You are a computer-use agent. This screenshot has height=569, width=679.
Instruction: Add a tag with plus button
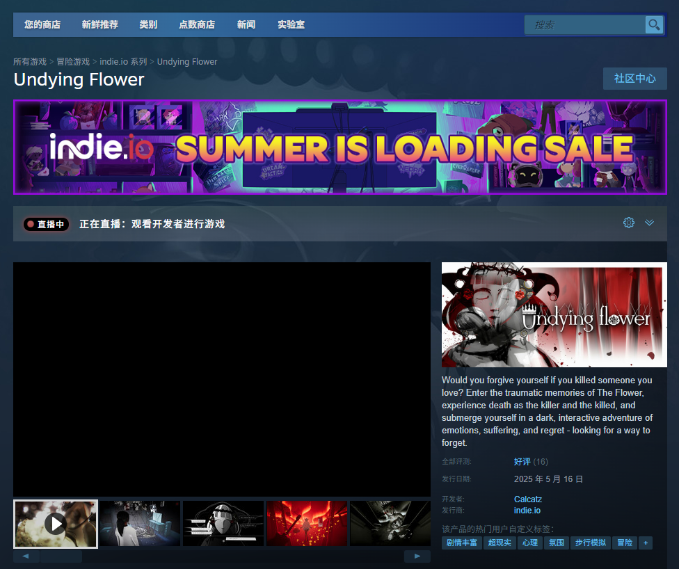[646, 543]
